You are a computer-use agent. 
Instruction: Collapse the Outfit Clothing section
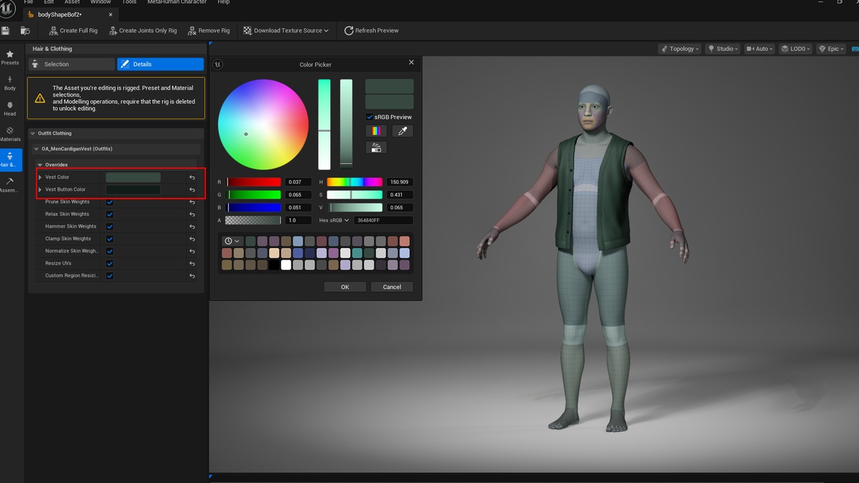point(34,133)
